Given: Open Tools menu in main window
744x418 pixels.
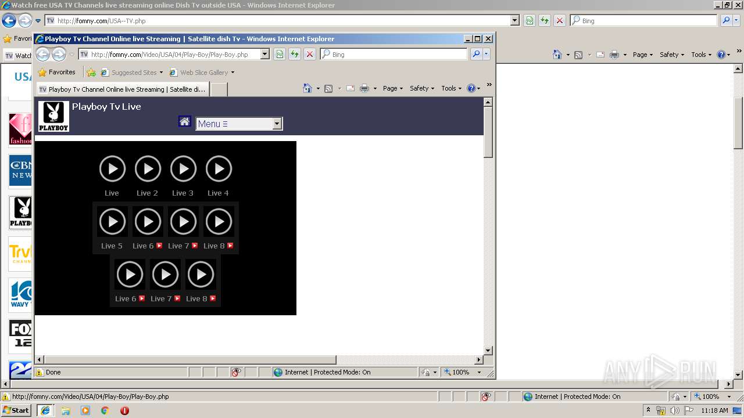Looking at the screenshot, I should (x=701, y=55).
